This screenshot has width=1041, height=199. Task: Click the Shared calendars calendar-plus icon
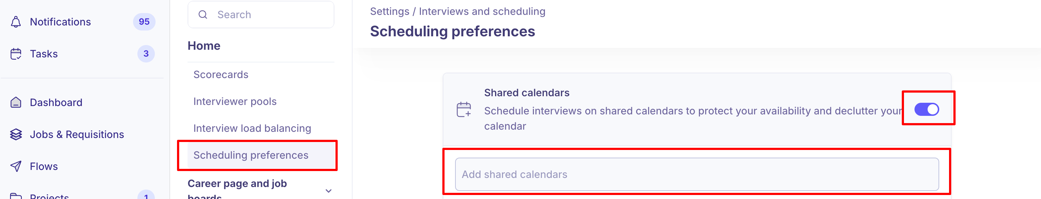pyautogui.click(x=463, y=109)
